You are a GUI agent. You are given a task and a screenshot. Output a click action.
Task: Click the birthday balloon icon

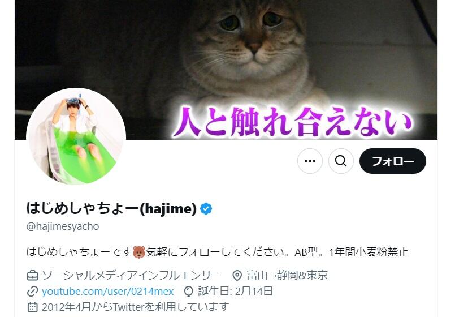click(189, 292)
